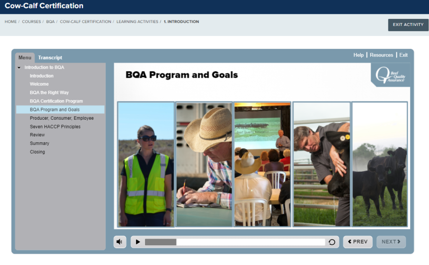Open Producer, Consumer, Employee slide

click(62, 118)
